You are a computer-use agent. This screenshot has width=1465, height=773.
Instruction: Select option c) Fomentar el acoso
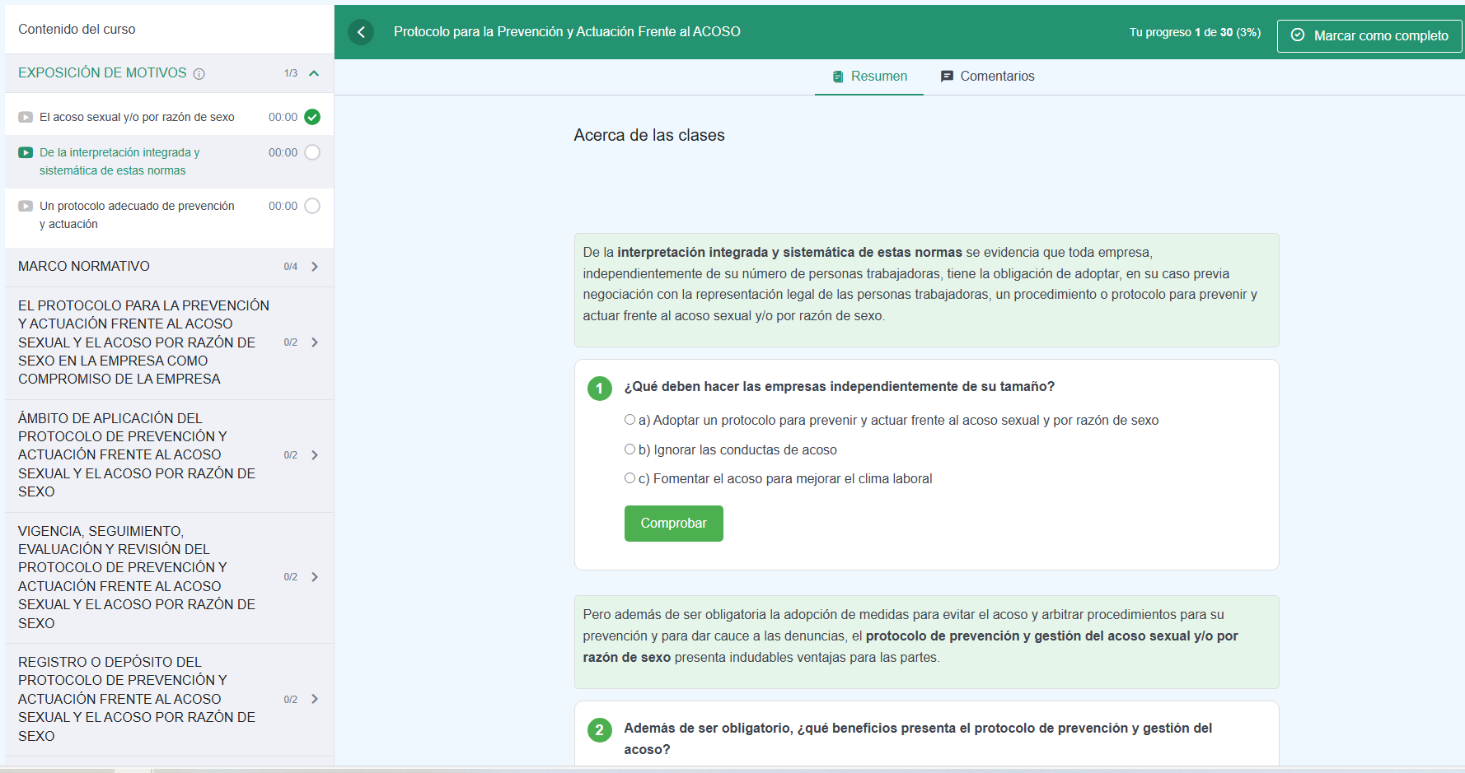click(x=630, y=478)
